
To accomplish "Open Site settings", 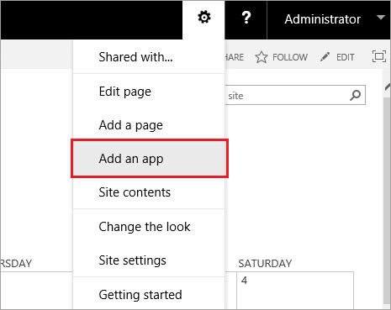I will click(149, 260).
